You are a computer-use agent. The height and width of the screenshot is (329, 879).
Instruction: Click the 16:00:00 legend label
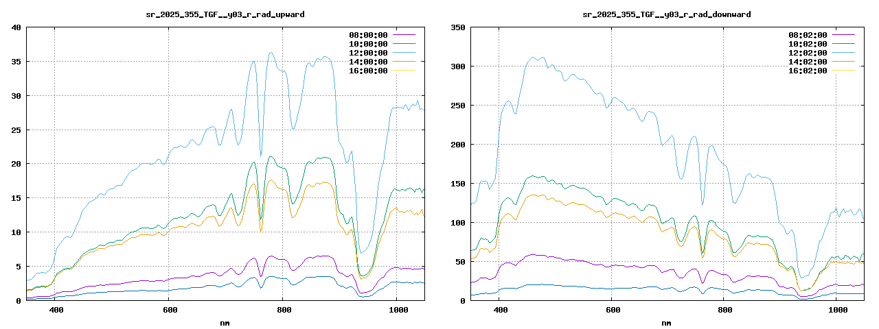point(368,71)
